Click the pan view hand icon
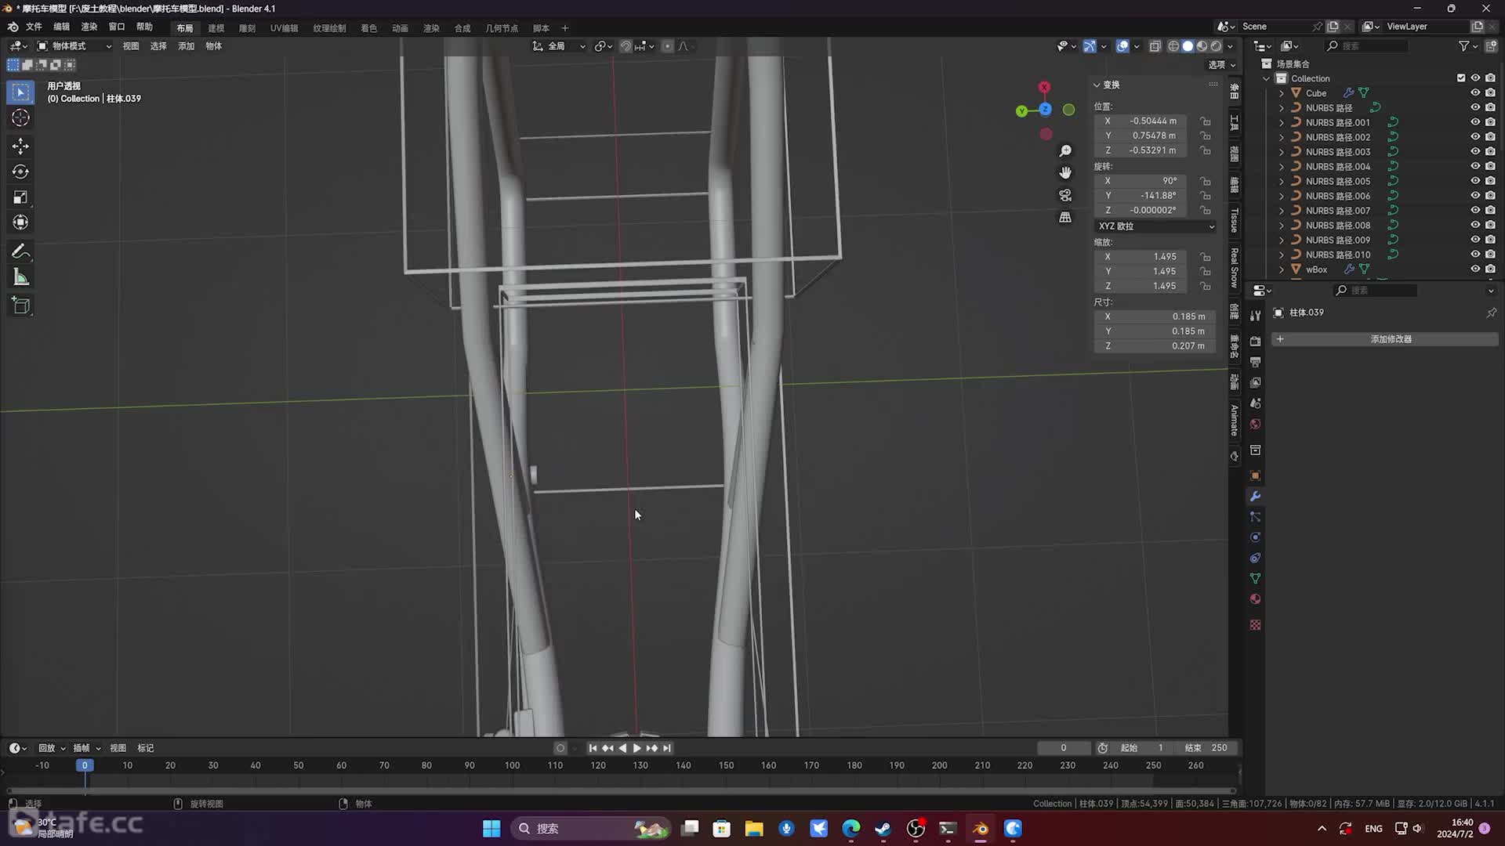Image resolution: width=1505 pixels, height=846 pixels. click(1065, 172)
